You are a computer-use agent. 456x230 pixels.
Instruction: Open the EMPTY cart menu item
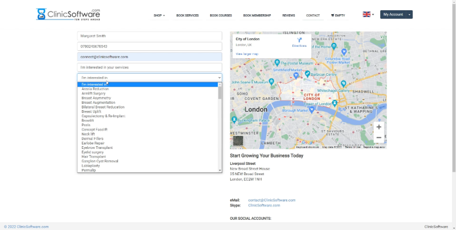tap(338, 15)
